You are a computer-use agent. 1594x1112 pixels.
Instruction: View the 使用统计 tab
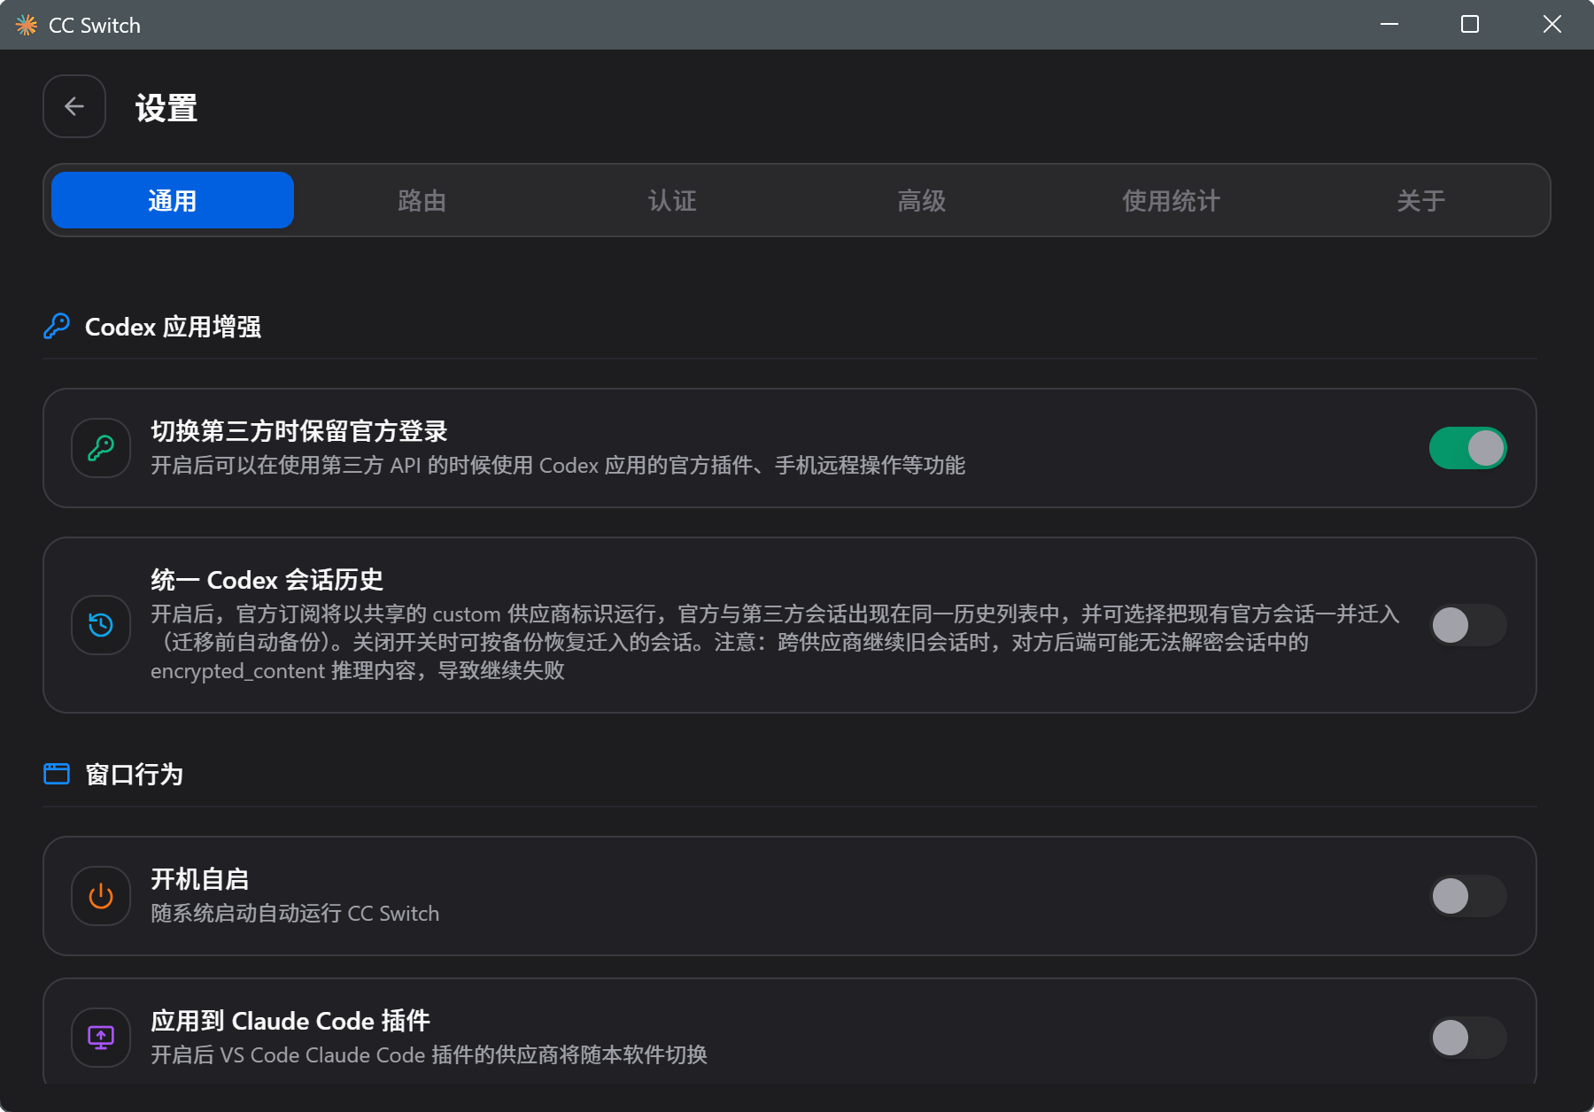coord(1172,200)
